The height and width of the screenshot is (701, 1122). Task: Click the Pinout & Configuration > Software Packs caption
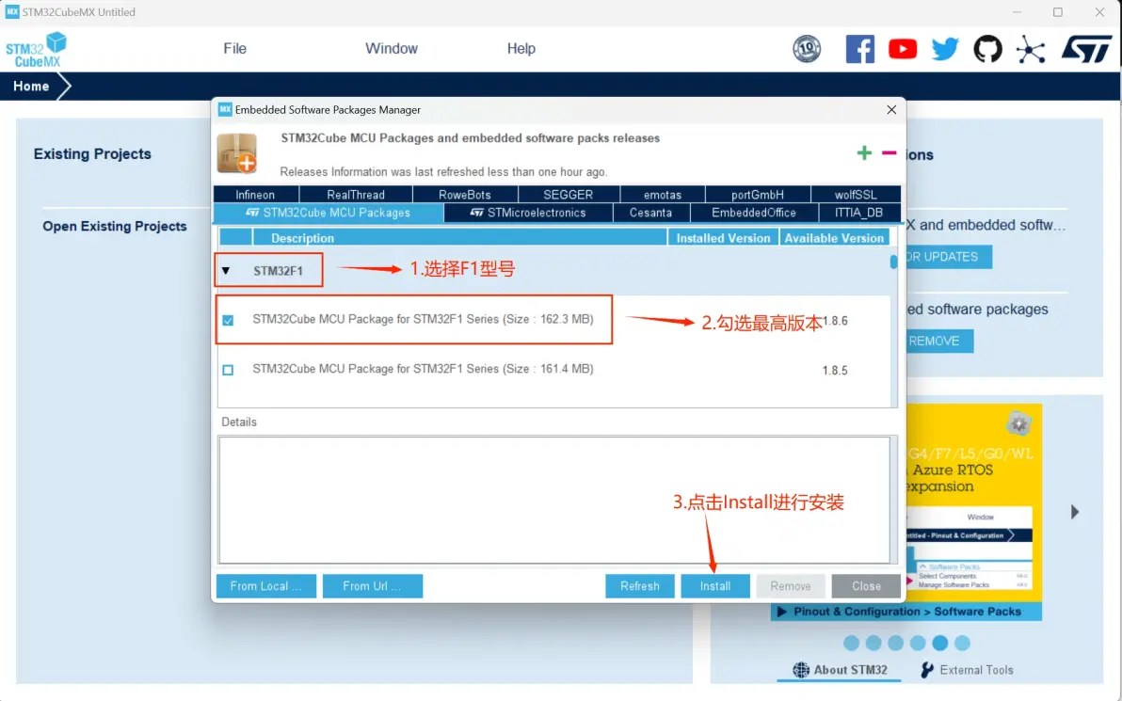(906, 612)
